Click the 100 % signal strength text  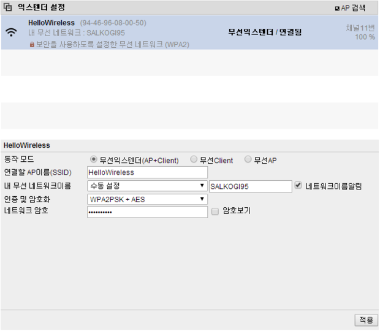tap(365, 37)
